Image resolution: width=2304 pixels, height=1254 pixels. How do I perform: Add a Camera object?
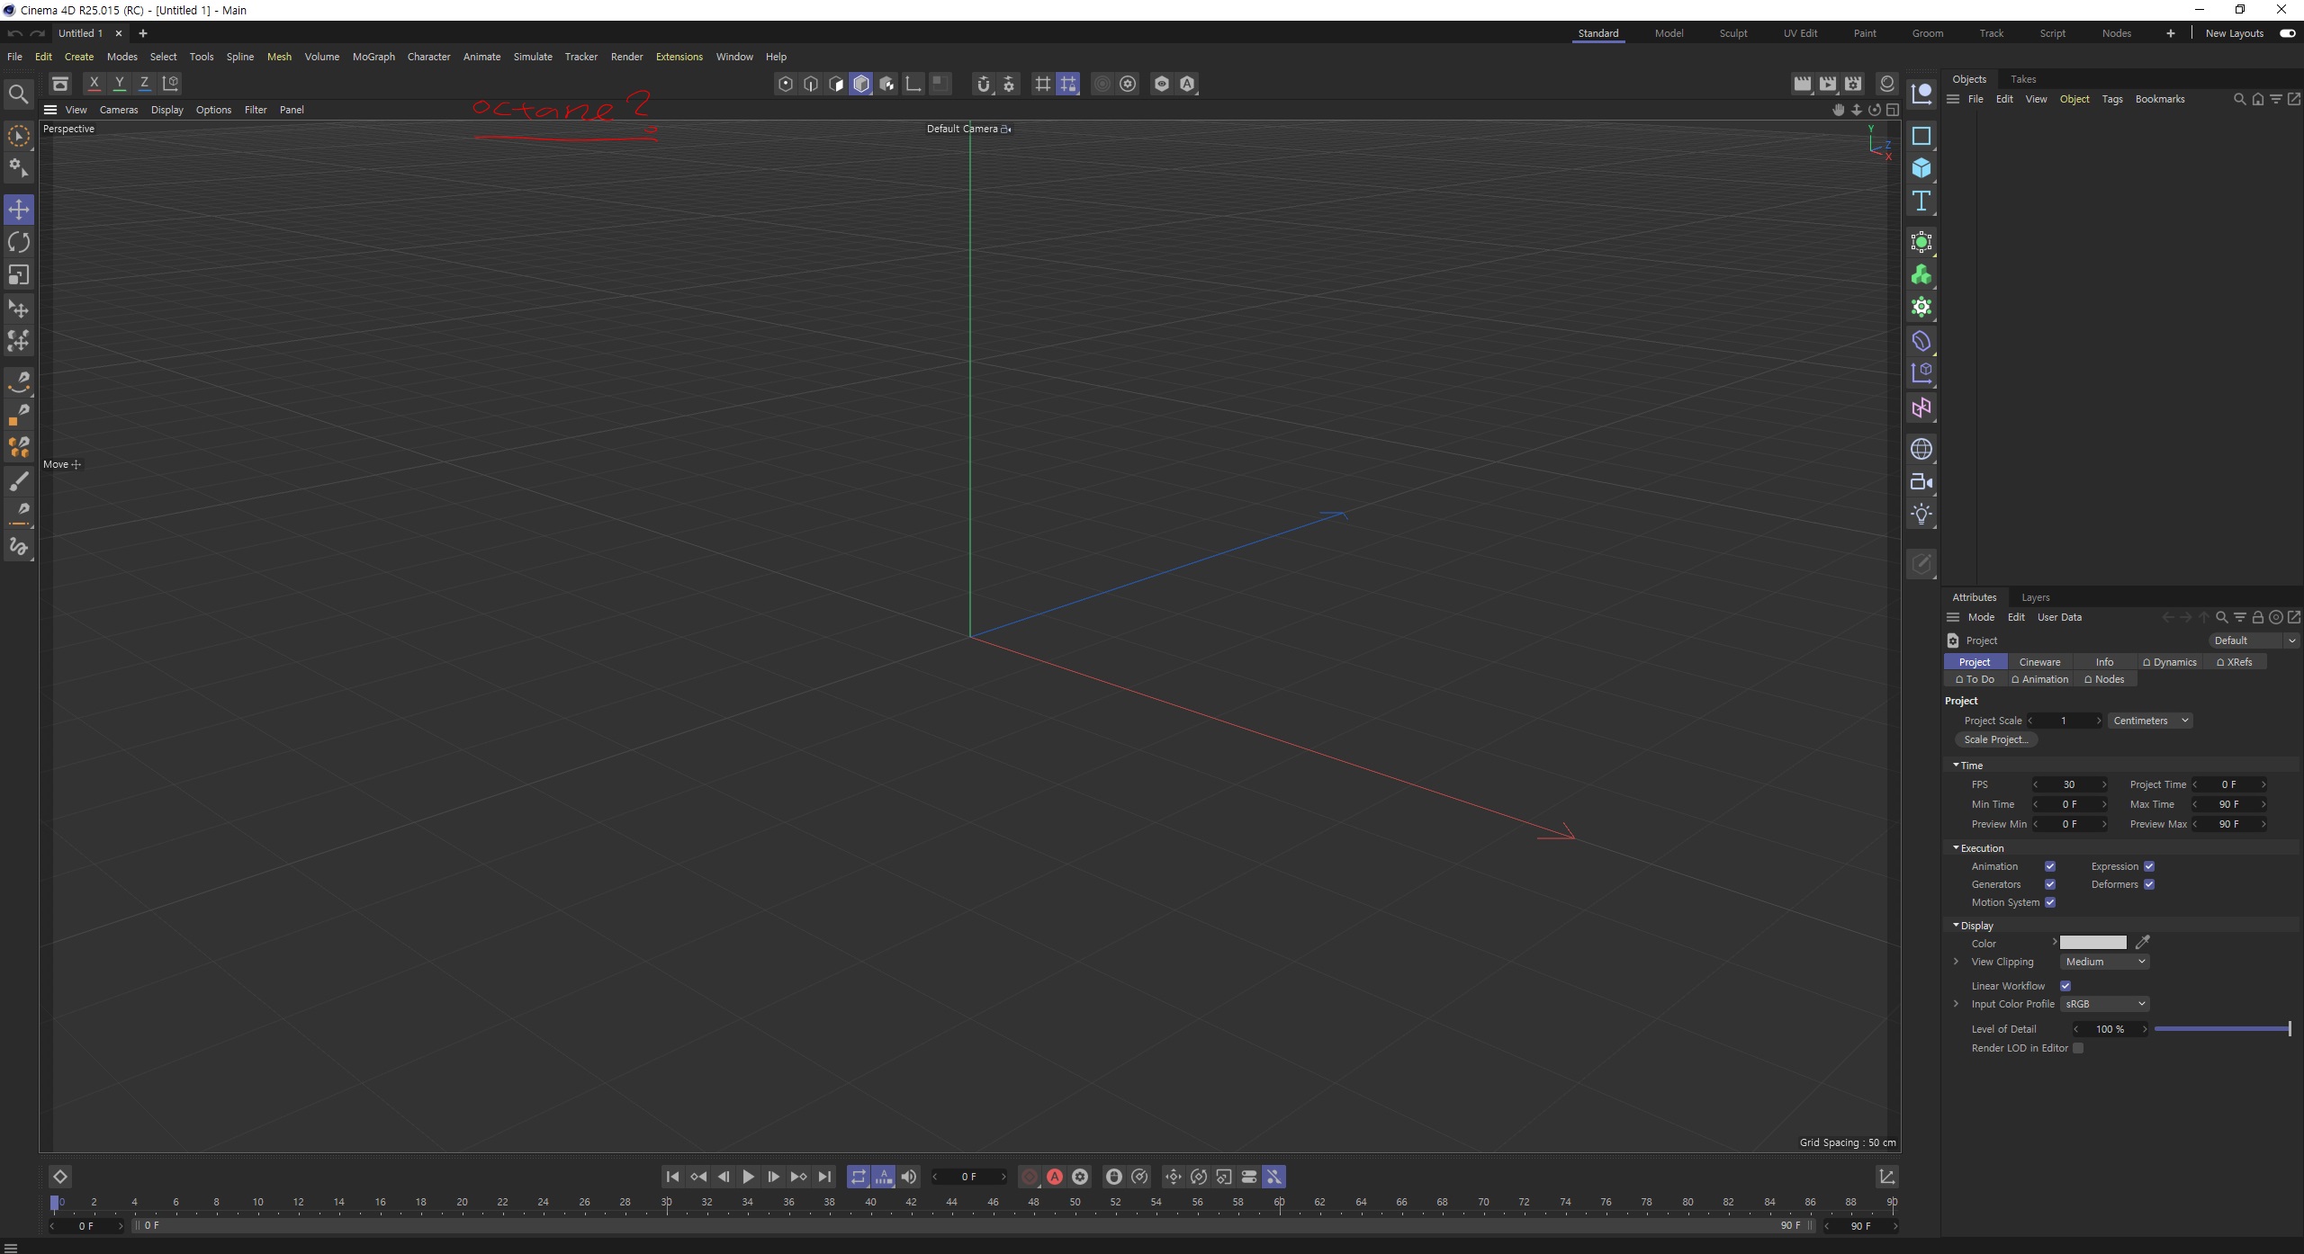[1921, 481]
